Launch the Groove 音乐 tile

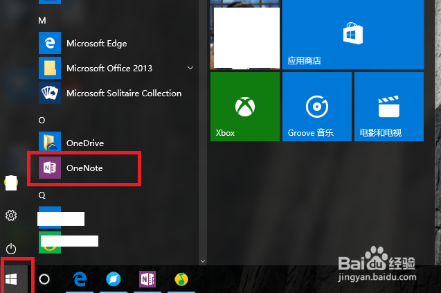[317, 107]
